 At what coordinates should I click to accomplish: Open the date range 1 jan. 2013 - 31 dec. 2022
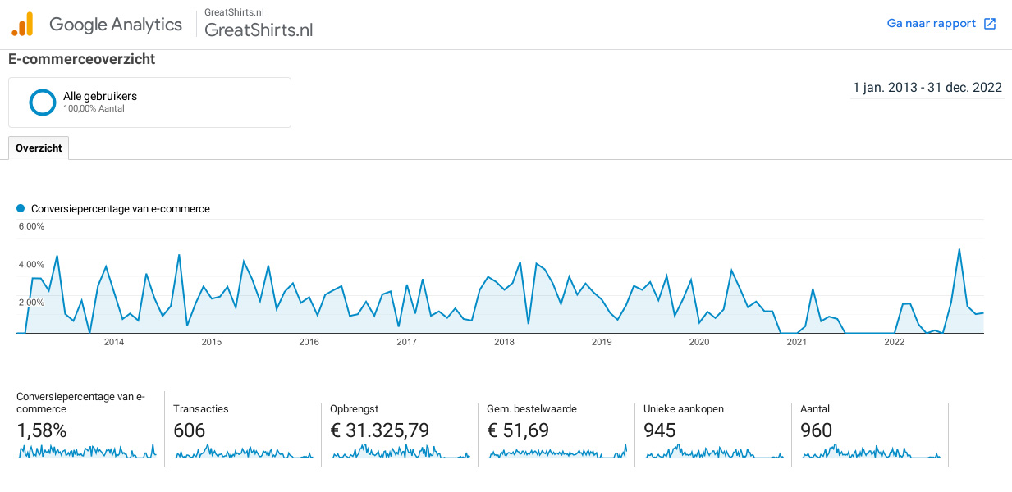tap(927, 88)
